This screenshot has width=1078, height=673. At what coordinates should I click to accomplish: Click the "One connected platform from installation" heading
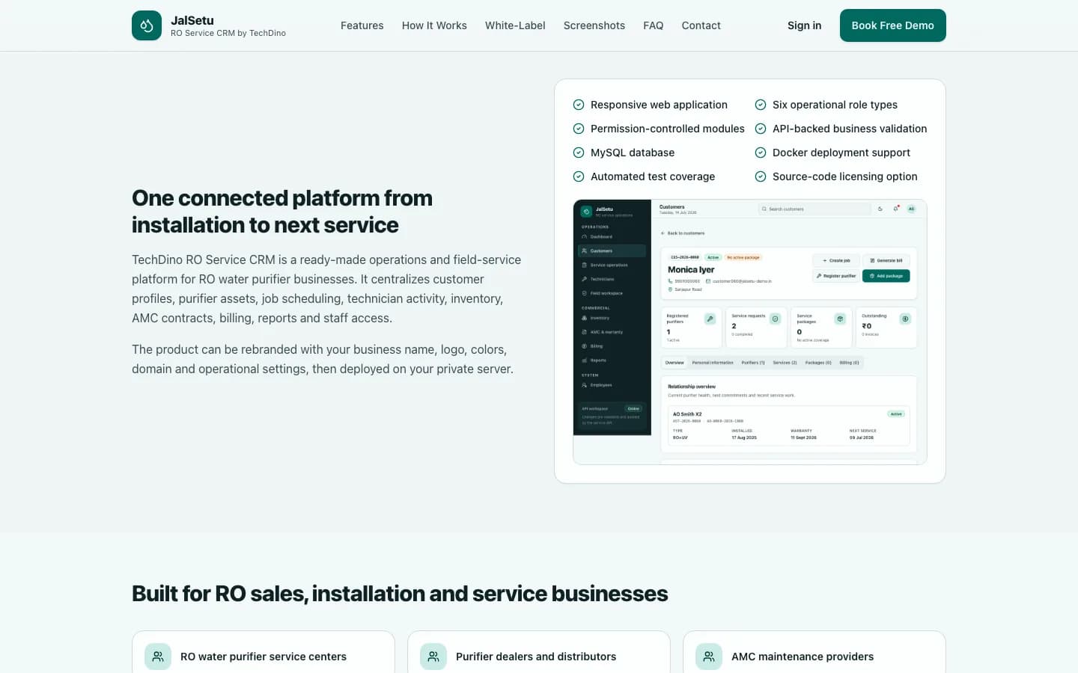282,212
